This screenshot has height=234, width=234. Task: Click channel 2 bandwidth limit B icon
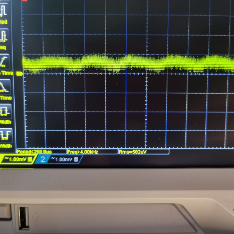tap(76, 159)
